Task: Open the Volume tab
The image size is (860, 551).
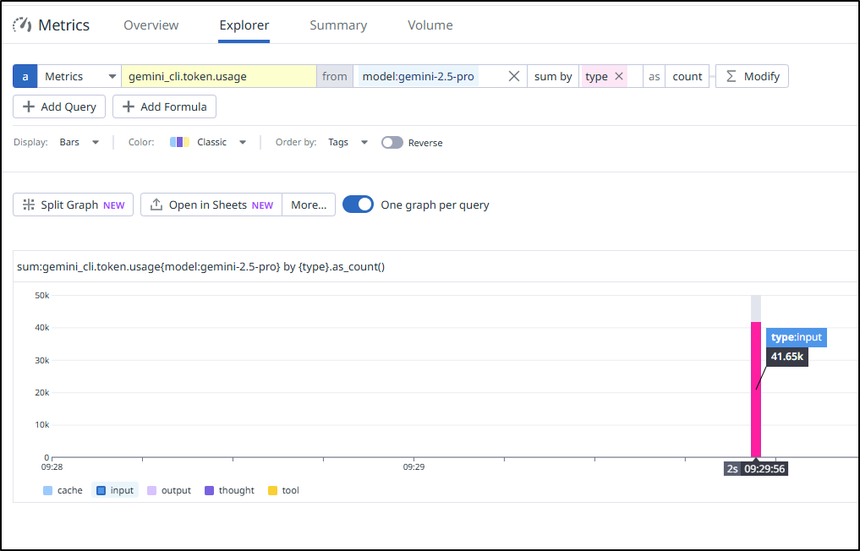Action: tap(430, 25)
